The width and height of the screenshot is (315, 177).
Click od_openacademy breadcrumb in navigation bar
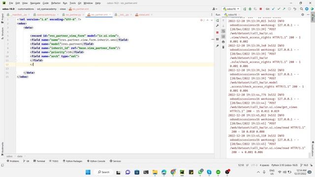pos(47,9)
